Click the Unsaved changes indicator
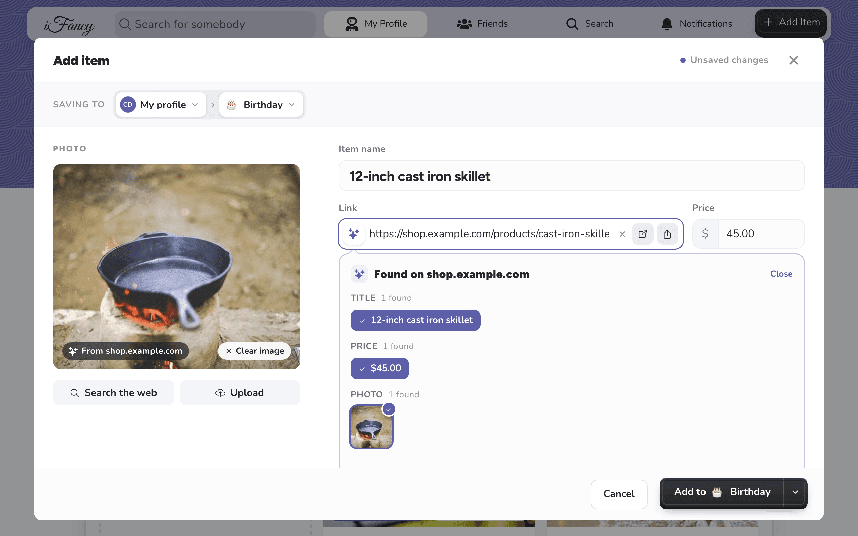Image resolution: width=858 pixels, height=536 pixels. pos(724,60)
